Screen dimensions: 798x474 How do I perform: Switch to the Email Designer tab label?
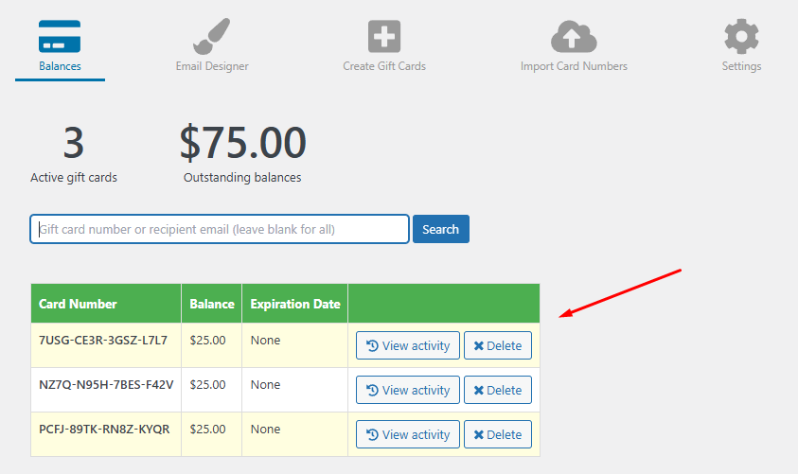coord(212,66)
